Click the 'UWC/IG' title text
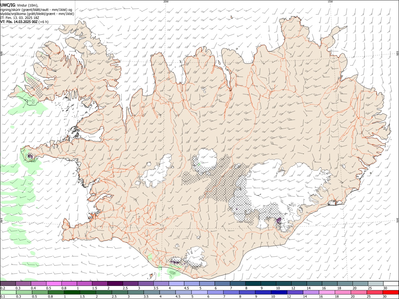399x299 pixels. coord(8,5)
